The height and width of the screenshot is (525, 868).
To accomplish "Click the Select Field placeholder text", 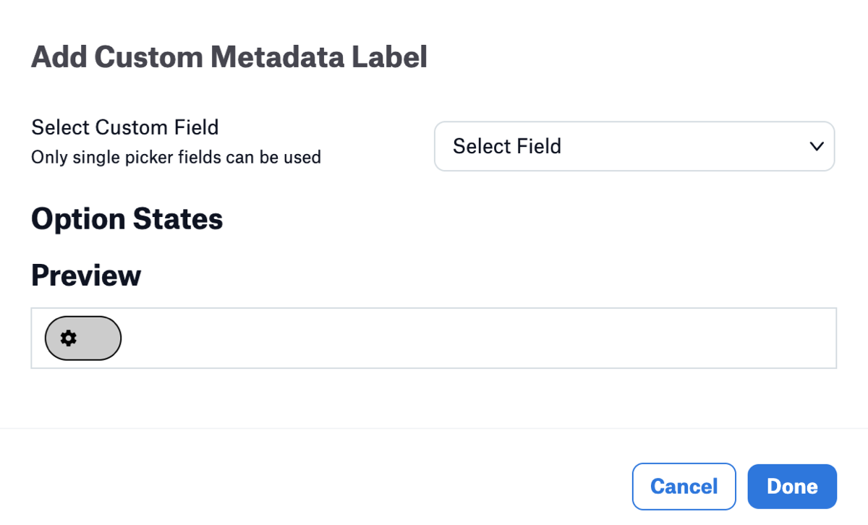I will coord(507,146).
